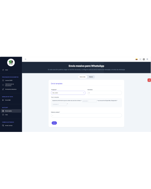
Task: Open the settings gear icon
Action: pyautogui.click(x=147, y=59)
